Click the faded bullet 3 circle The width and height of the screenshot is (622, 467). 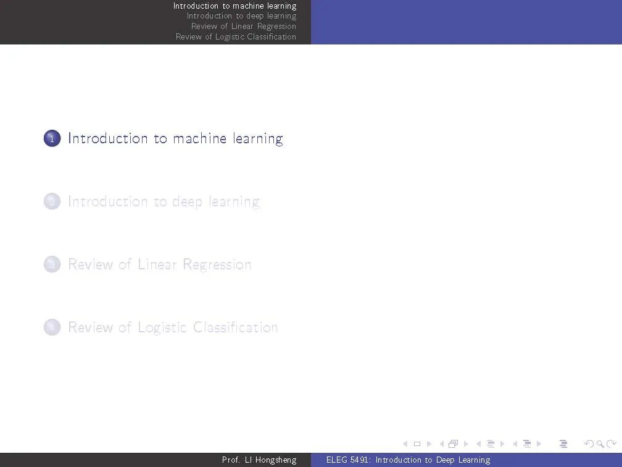tap(52, 264)
